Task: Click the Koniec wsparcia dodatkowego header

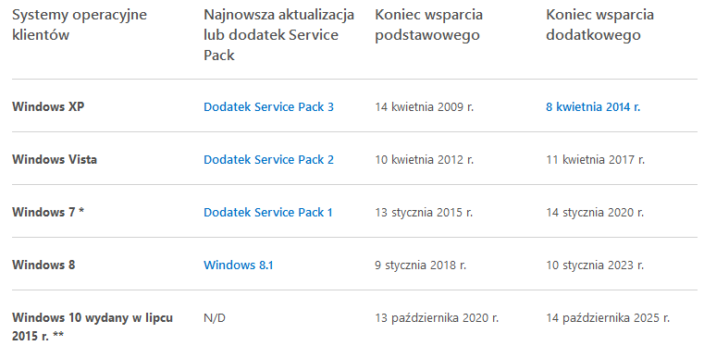Action: 599,25
